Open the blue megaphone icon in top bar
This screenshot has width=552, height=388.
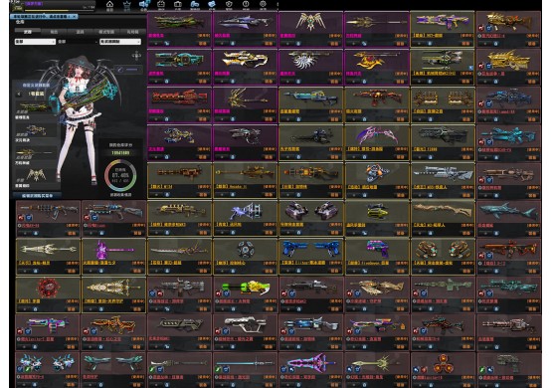point(144,5)
